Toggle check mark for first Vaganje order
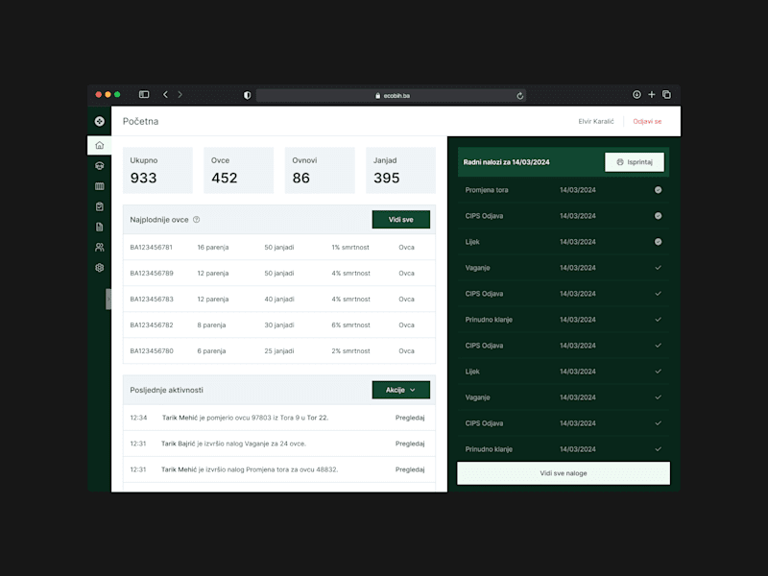 [x=658, y=268]
